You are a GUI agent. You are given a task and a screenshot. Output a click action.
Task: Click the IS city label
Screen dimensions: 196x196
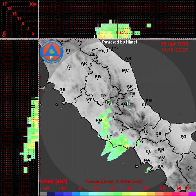146,132
